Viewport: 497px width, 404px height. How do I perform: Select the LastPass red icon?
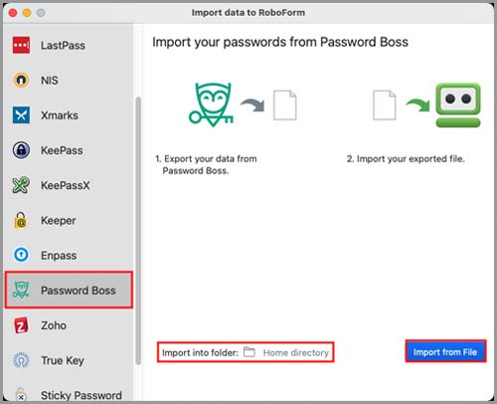click(x=21, y=45)
